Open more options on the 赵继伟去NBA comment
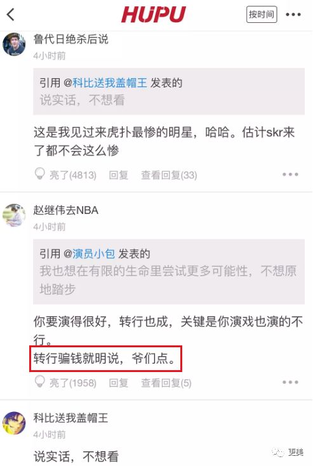 click(290, 382)
